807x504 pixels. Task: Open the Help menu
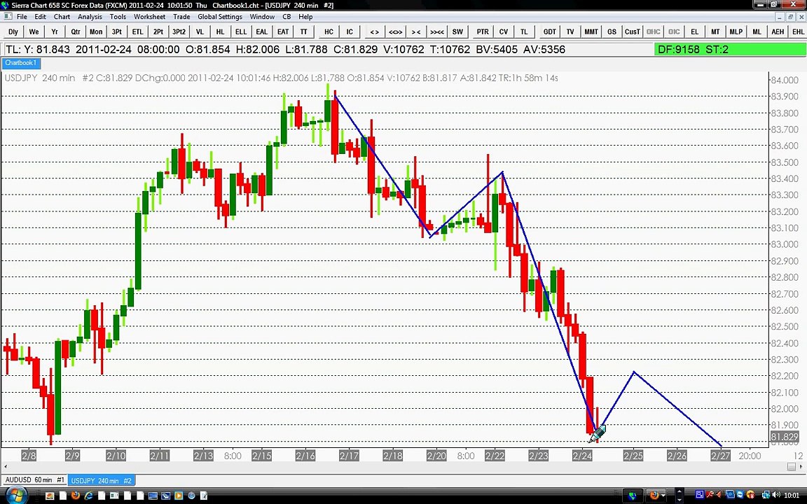pyautogui.click(x=305, y=17)
